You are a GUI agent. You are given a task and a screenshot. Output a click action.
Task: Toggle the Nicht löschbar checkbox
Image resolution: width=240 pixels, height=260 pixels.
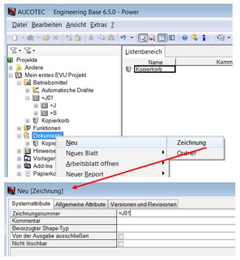(121, 244)
